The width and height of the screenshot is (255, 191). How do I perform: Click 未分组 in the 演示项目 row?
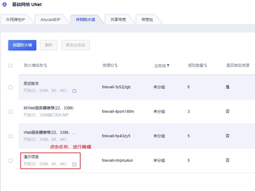pos(159,160)
